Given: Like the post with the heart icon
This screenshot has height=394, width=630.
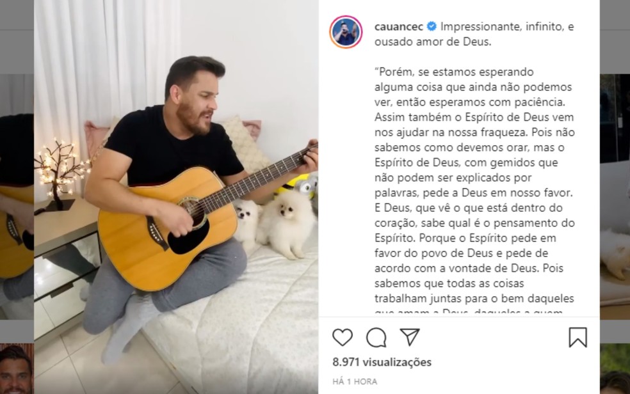Looking at the screenshot, I should [343, 337].
